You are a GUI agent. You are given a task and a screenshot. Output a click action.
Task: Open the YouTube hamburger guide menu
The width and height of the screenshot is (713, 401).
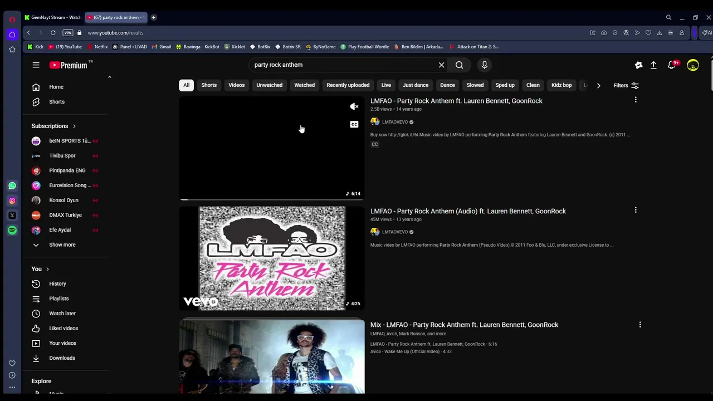[36, 65]
